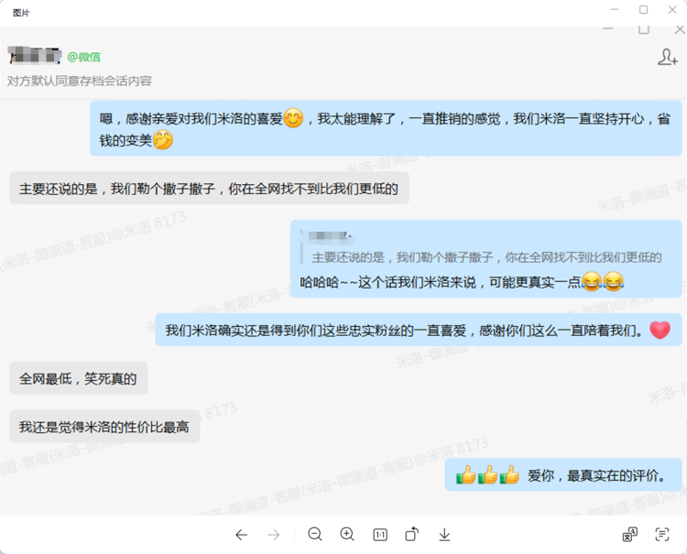The width and height of the screenshot is (687, 554).
Task: Click the 对方默认同意存档会话内容 notice
Action: click(80, 81)
